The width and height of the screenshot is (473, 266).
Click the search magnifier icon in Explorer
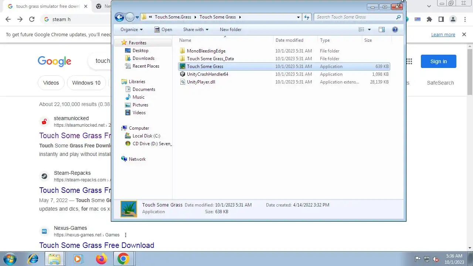(x=398, y=17)
